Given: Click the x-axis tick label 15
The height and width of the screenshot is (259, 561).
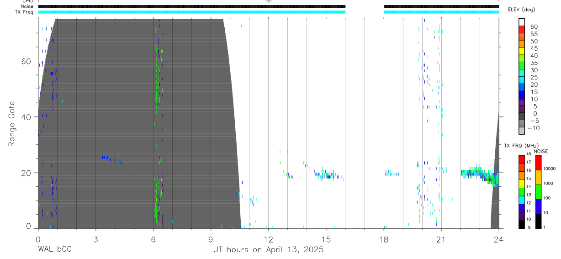Looking at the screenshot, I should (x=326, y=239).
